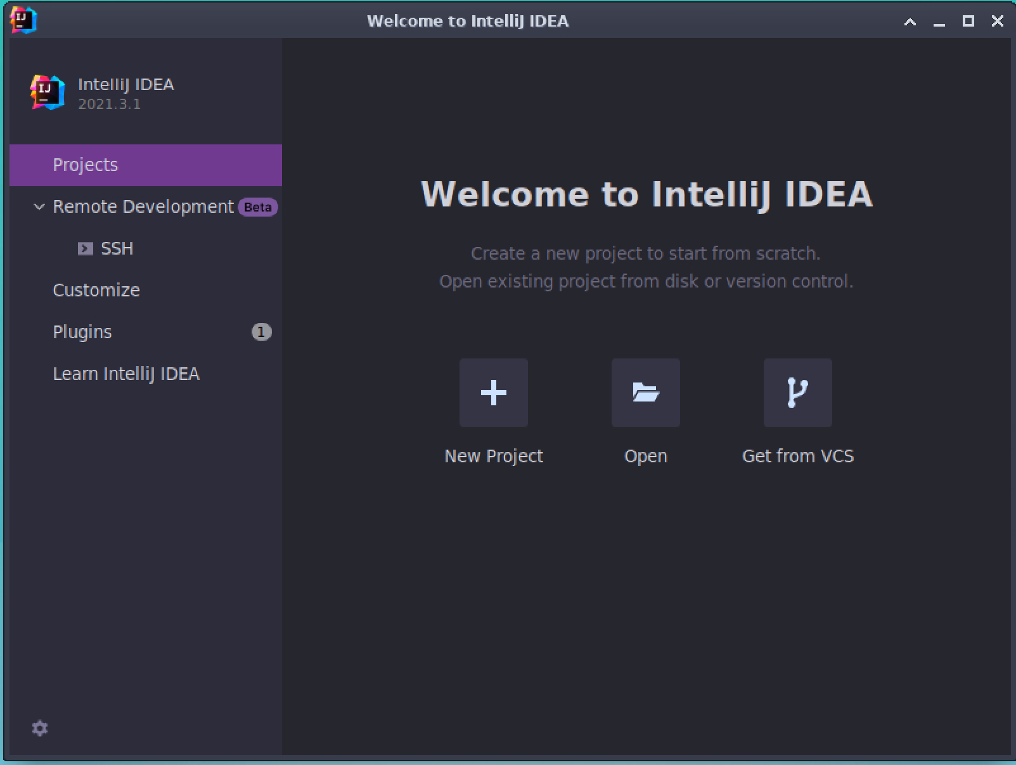Shade the window with the up-arrow button
1016x765 pixels.
click(910, 22)
